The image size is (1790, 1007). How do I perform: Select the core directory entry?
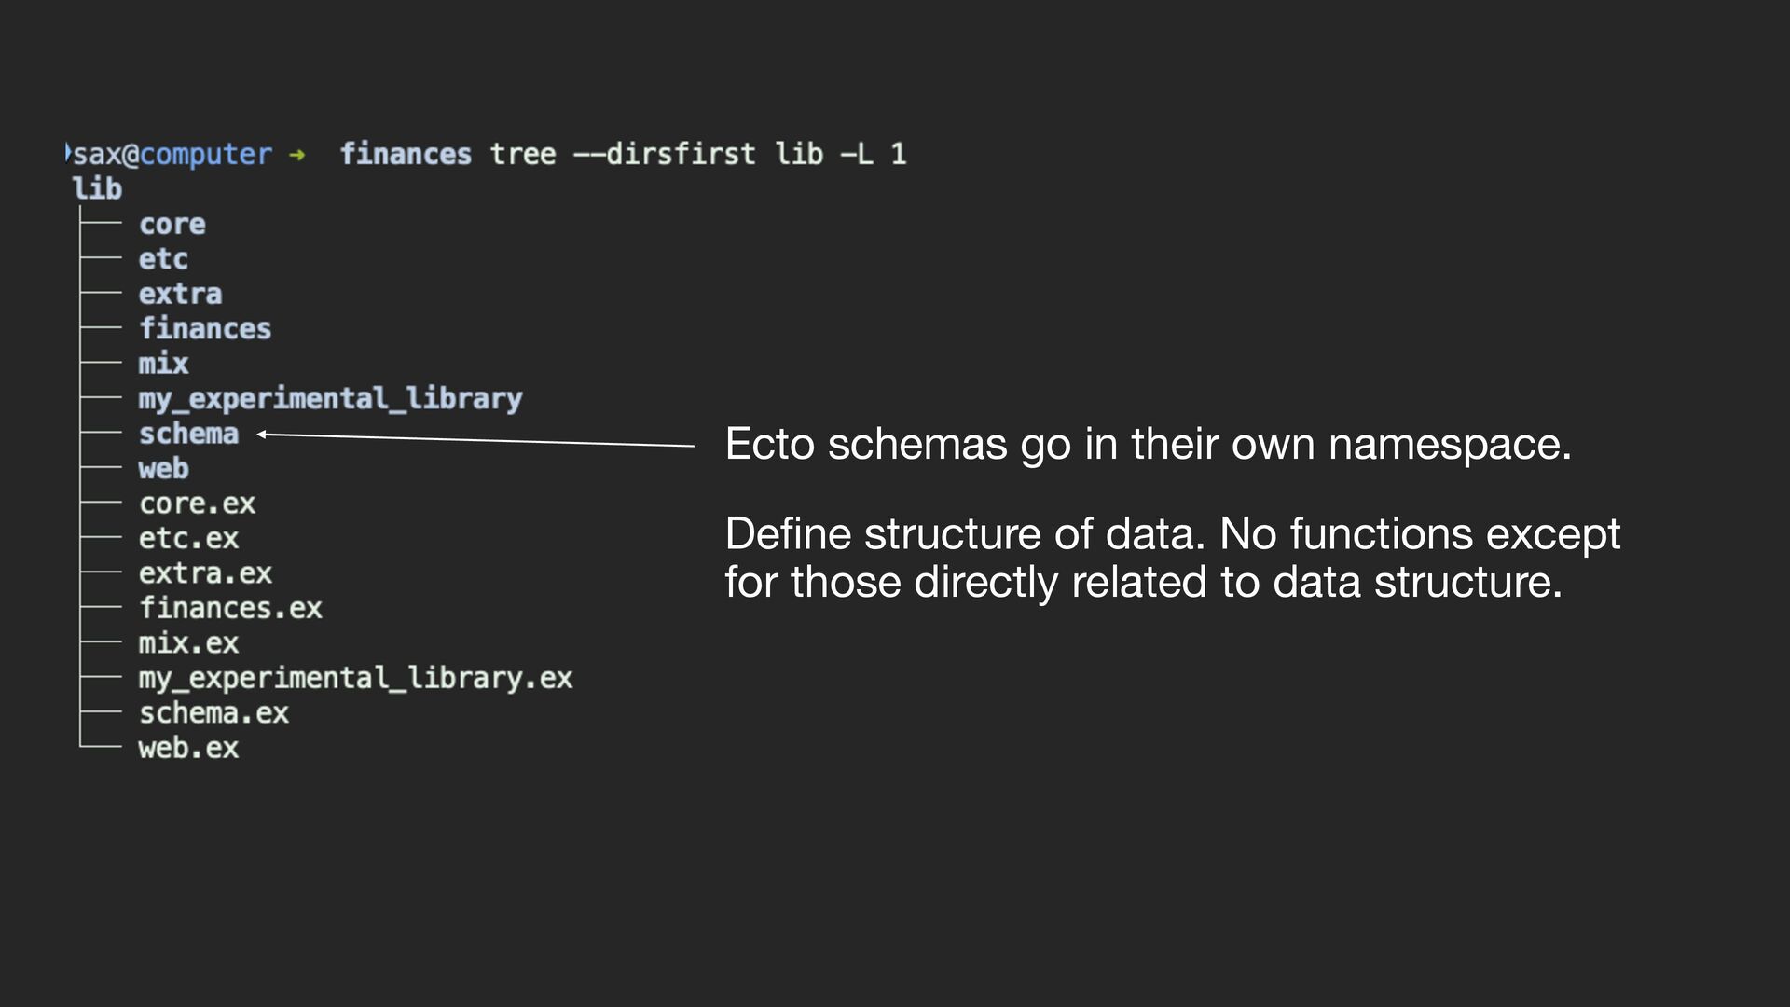pyautogui.click(x=172, y=225)
